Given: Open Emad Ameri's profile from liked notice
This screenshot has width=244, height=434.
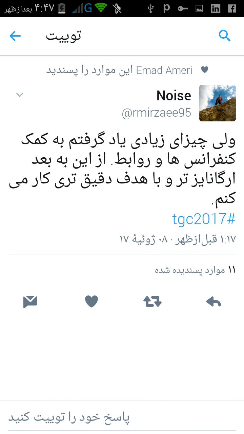Looking at the screenshot, I should [x=164, y=70].
